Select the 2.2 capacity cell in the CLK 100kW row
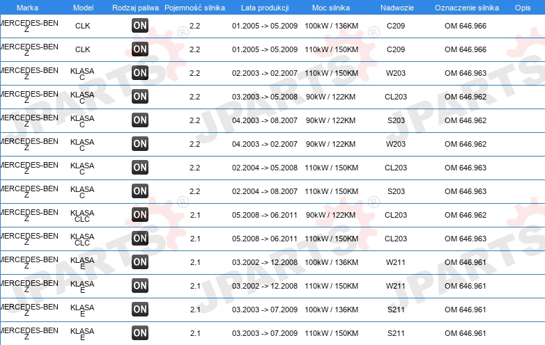Image resolution: width=545 pixels, height=345 pixels. pyautogui.click(x=194, y=26)
